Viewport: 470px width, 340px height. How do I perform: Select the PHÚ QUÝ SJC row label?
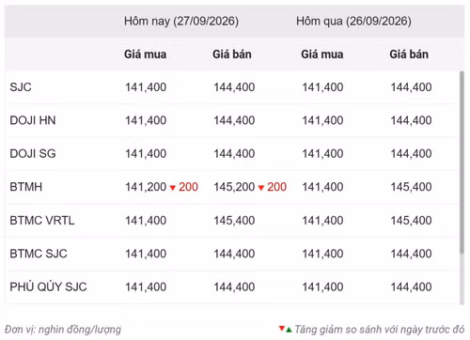(x=48, y=286)
